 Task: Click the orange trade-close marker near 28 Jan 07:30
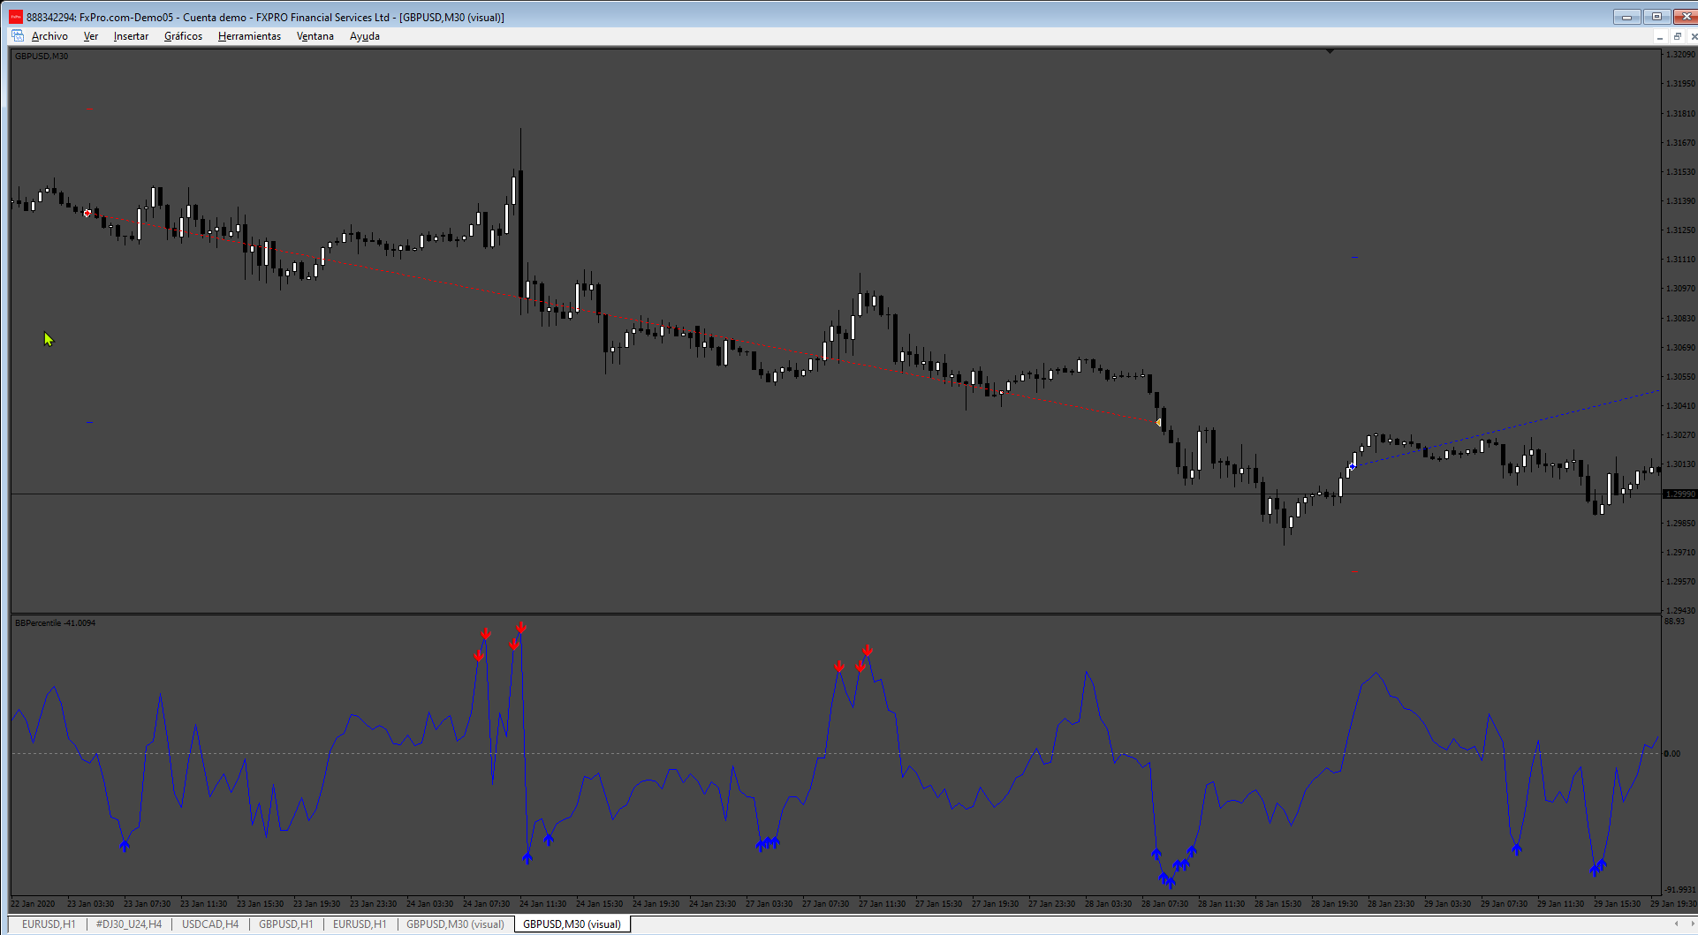pyautogui.click(x=1159, y=423)
